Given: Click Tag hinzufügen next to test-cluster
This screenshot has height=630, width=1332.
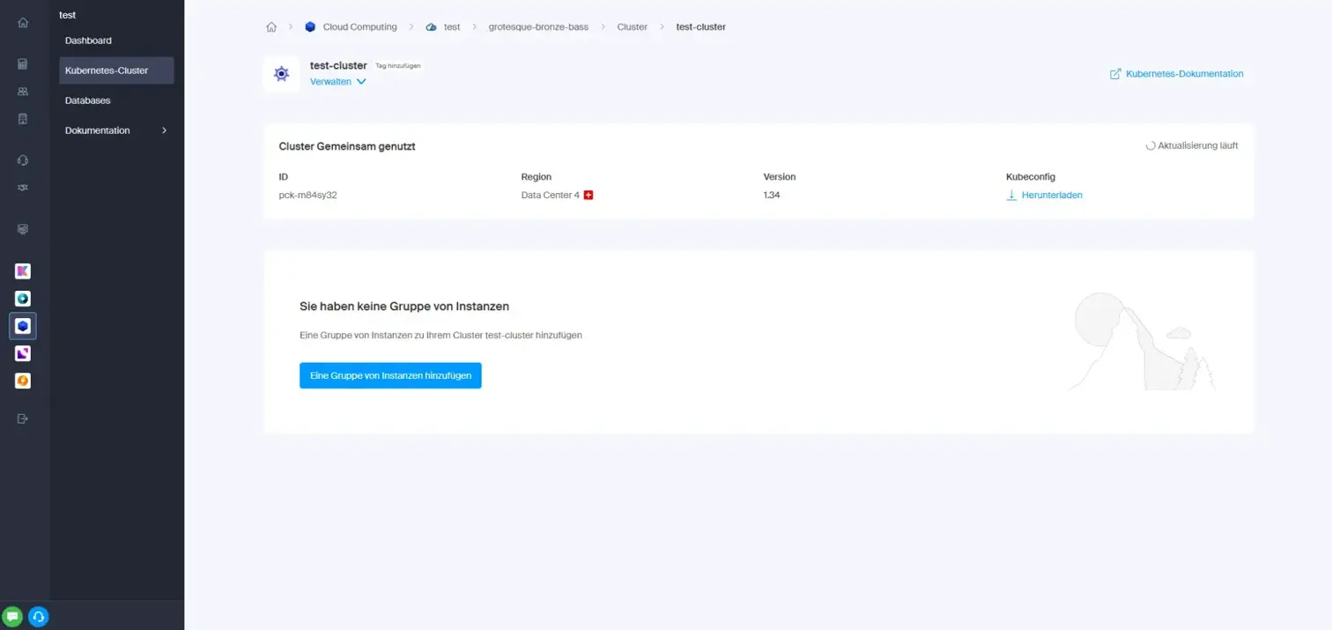Looking at the screenshot, I should 398,65.
